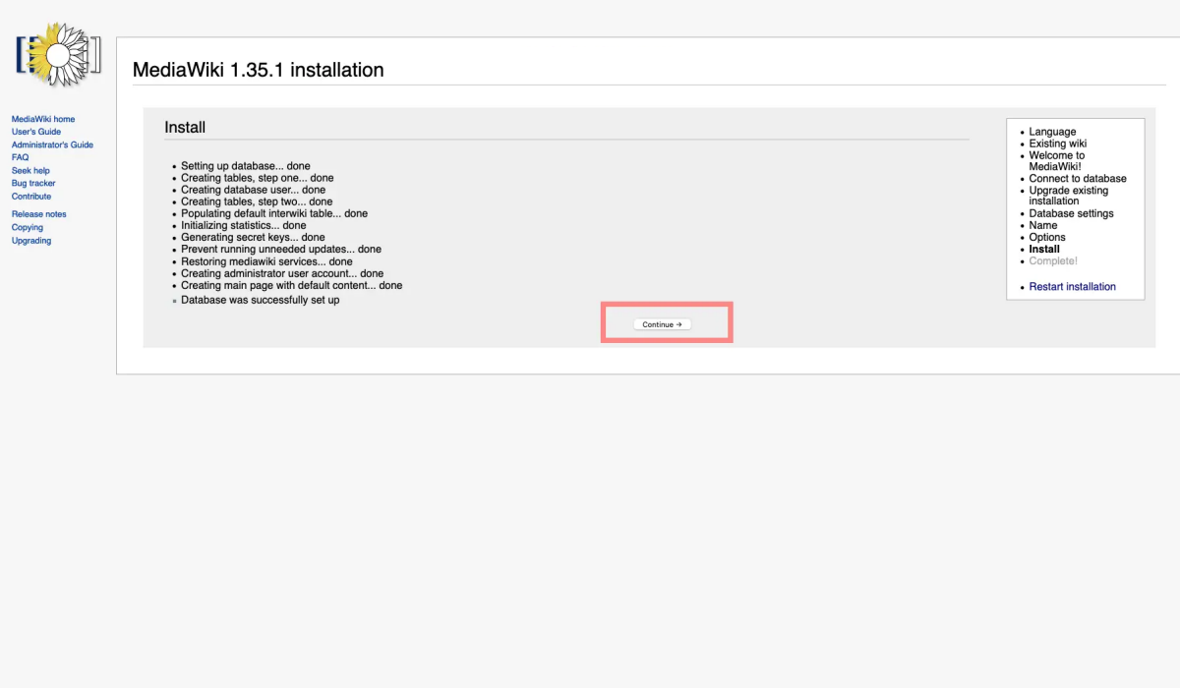1180x688 pixels.
Task: Select the greyed Complete! step
Action: 1053,260
